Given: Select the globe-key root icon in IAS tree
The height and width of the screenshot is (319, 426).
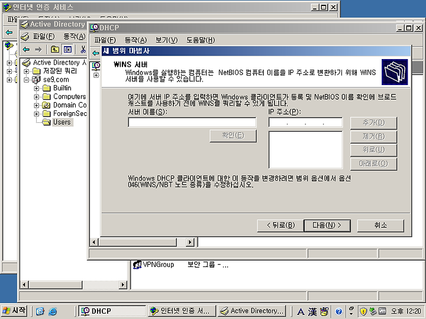Looking at the screenshot, I should click(x=9, y=45).
